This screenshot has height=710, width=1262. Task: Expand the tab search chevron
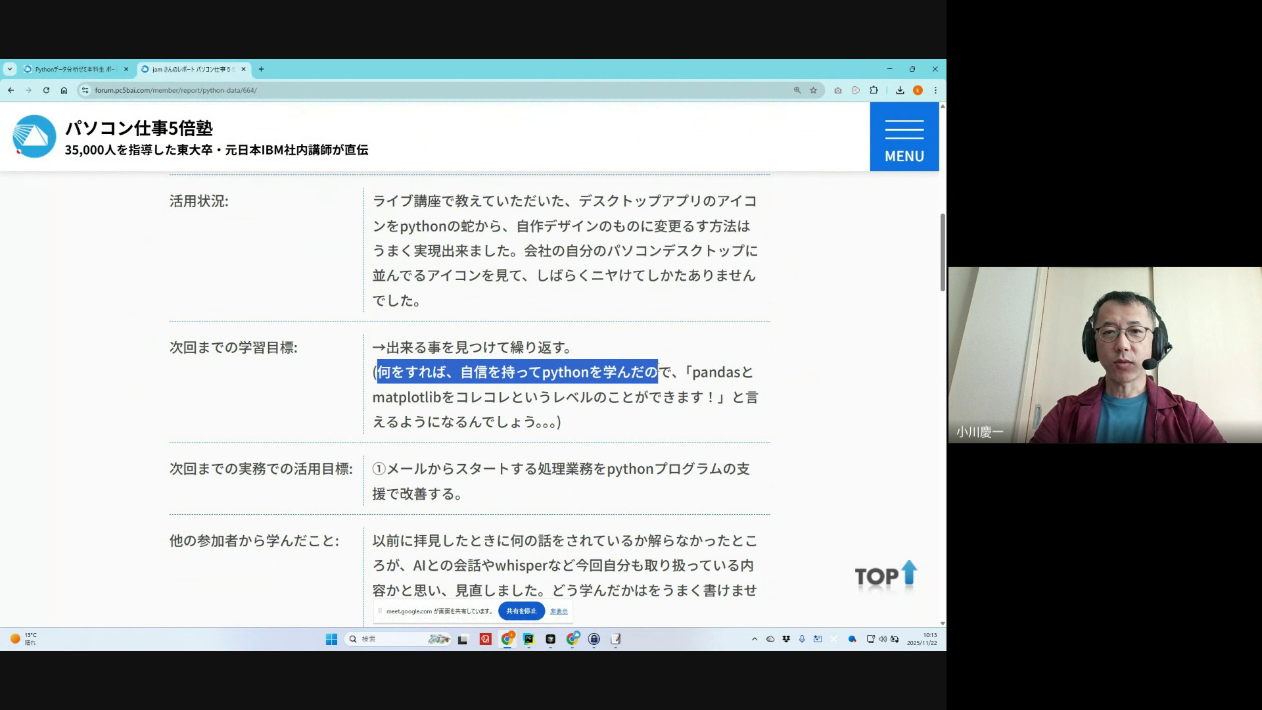point(10,69)
